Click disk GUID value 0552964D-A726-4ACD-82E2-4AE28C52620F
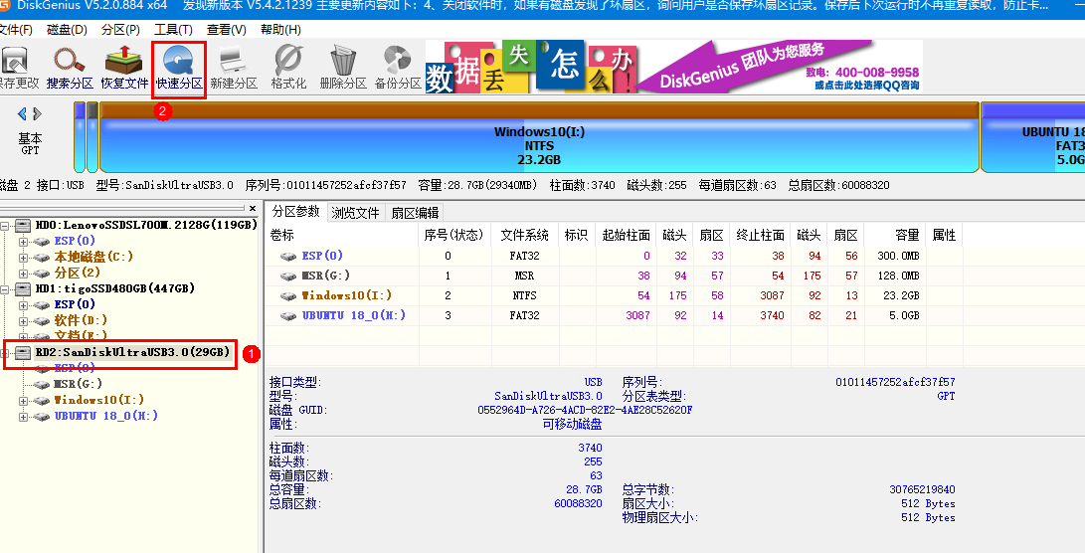Screen dimensions: 1085x553 point(585,410)
